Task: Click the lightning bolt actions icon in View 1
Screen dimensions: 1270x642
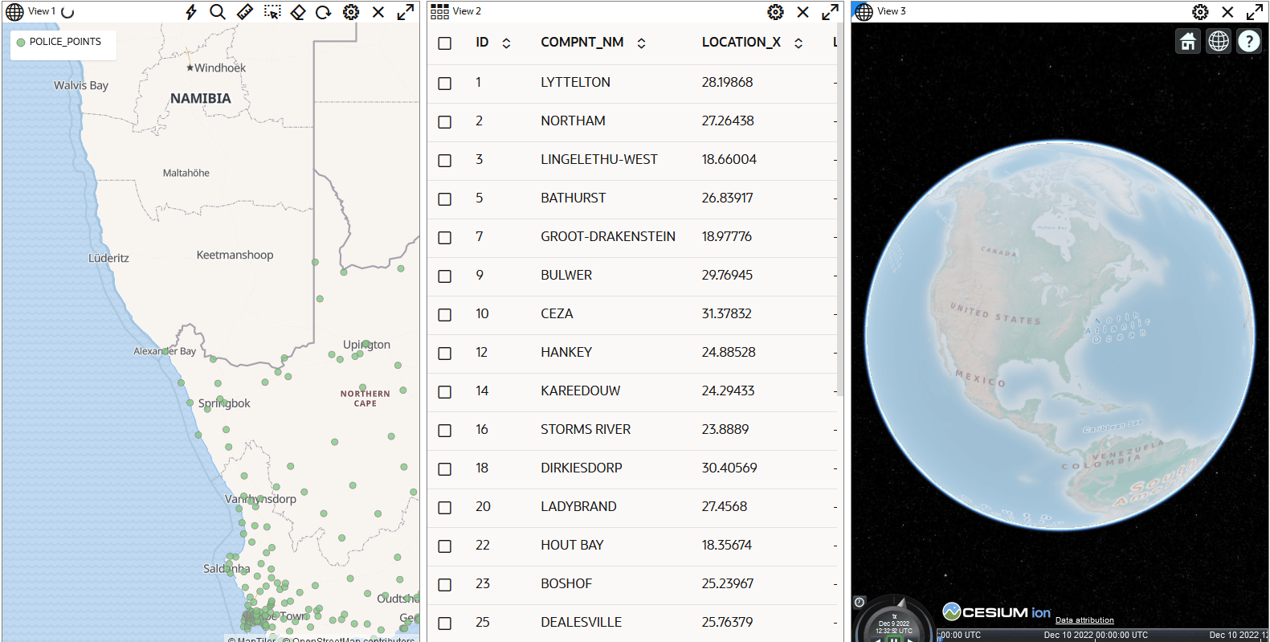Action: [191, 12]
